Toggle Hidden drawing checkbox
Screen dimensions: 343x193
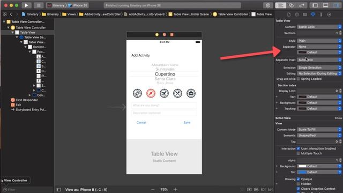pos(298,184)
